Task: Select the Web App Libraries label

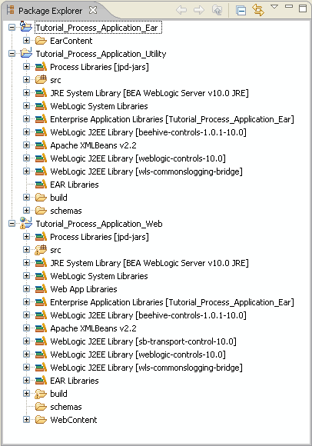Action: (84, 289)
